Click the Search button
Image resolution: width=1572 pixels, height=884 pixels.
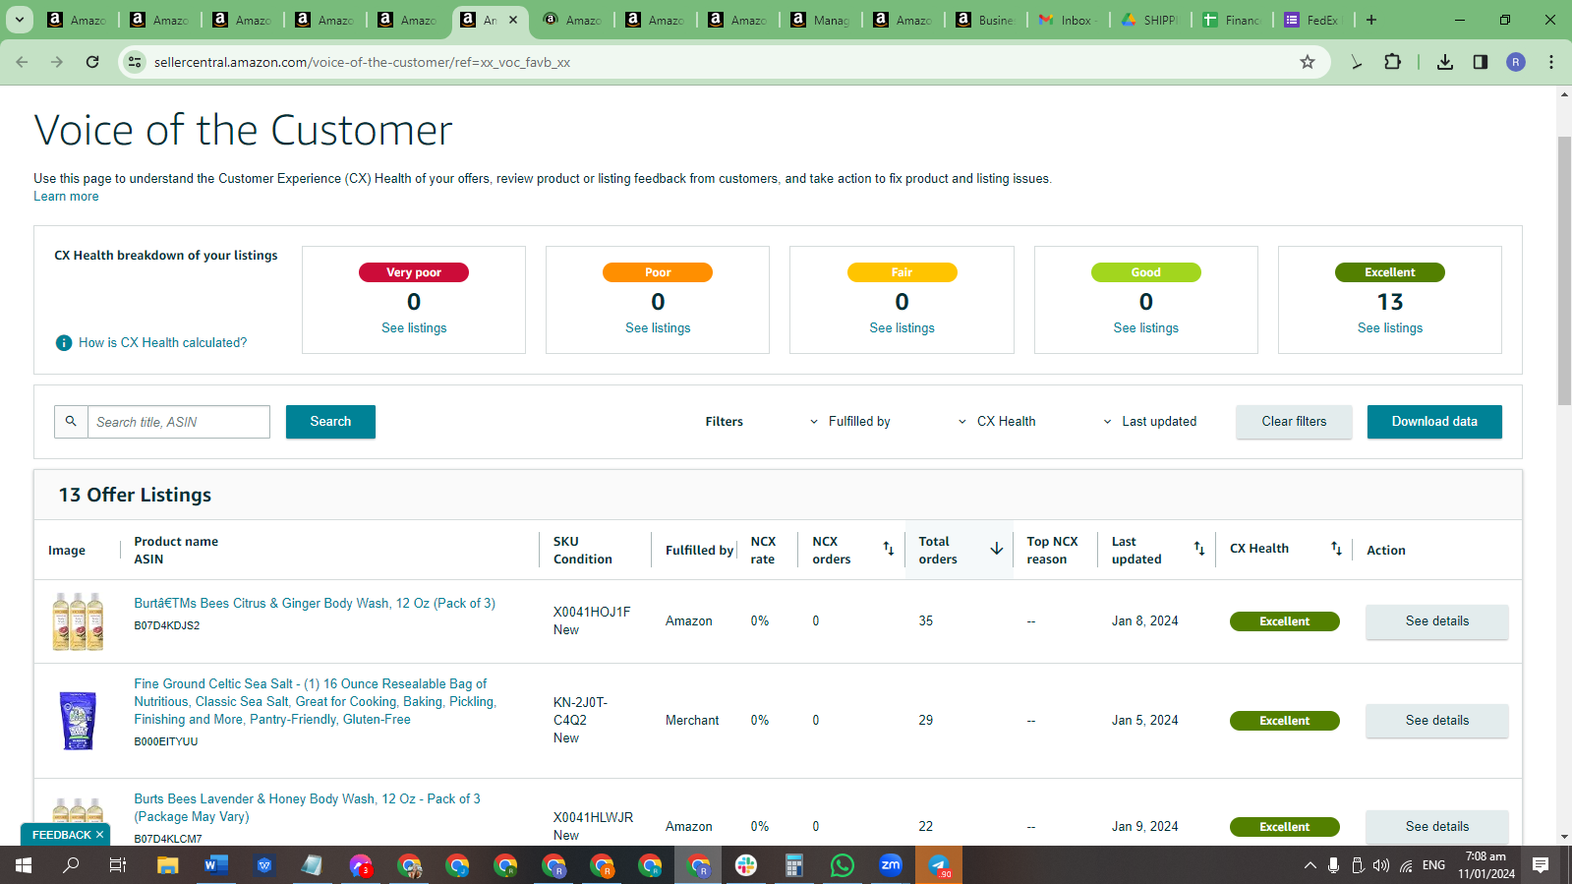click(330, 422)
